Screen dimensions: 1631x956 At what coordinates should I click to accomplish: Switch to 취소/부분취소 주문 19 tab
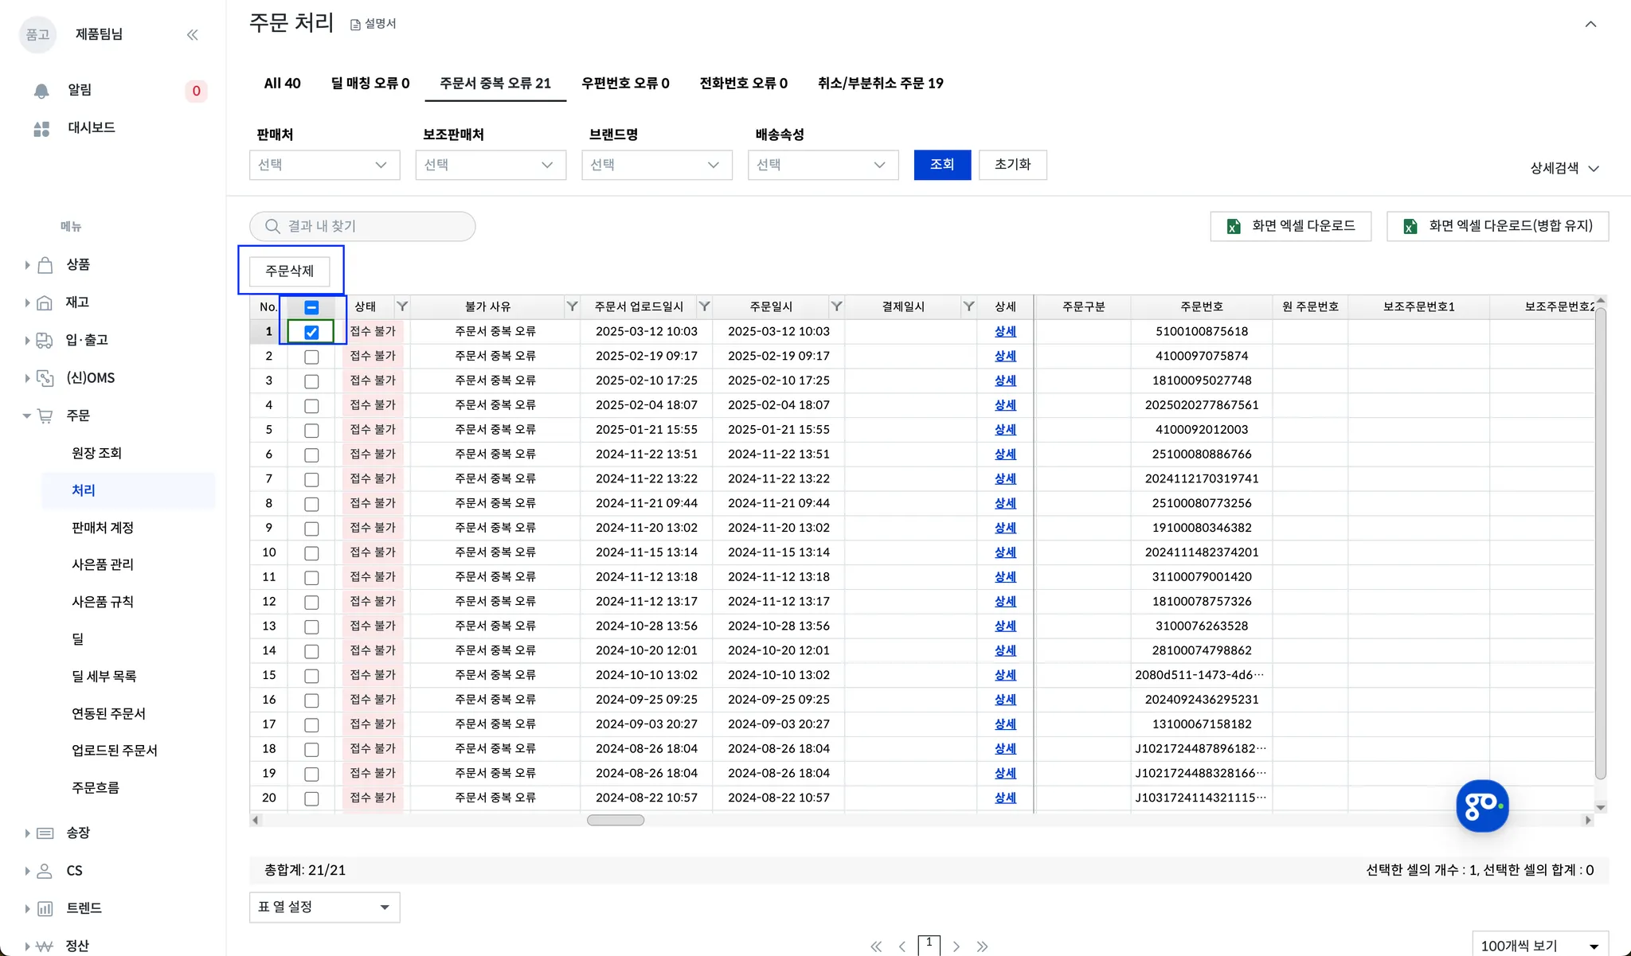[880, 83]
